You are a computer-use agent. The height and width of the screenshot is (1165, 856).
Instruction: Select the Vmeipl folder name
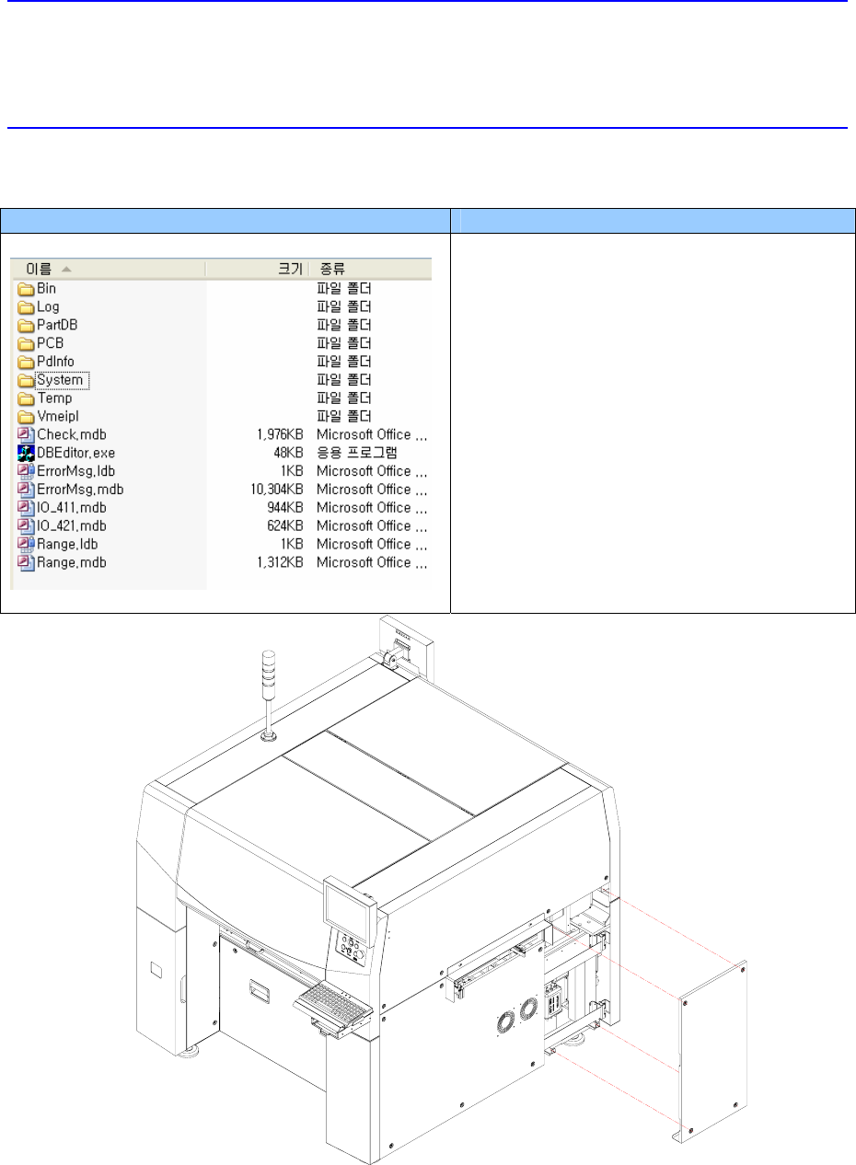58,417
